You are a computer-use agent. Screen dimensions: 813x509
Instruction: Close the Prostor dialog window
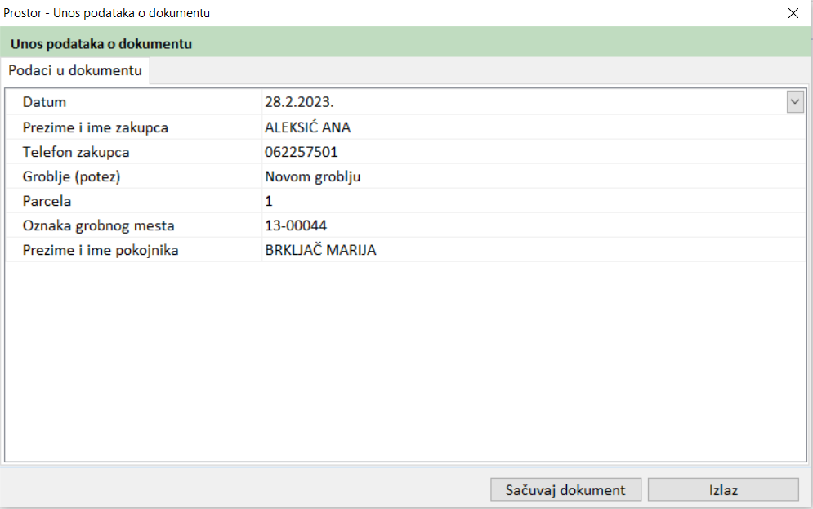[x=793, y=13]
